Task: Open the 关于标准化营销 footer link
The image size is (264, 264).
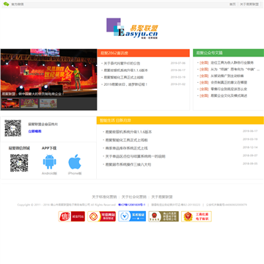Action: pyautogui.click(x=104, y=197)
